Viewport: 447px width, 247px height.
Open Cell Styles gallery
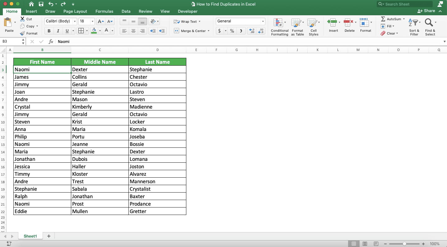314,26
